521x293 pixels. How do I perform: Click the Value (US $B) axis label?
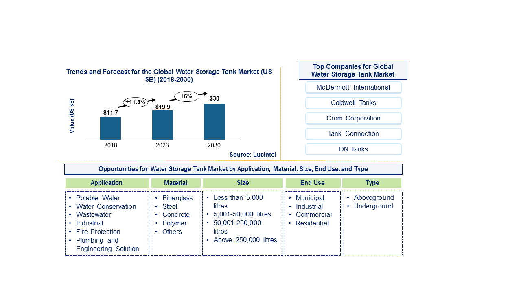click(72, 116)
